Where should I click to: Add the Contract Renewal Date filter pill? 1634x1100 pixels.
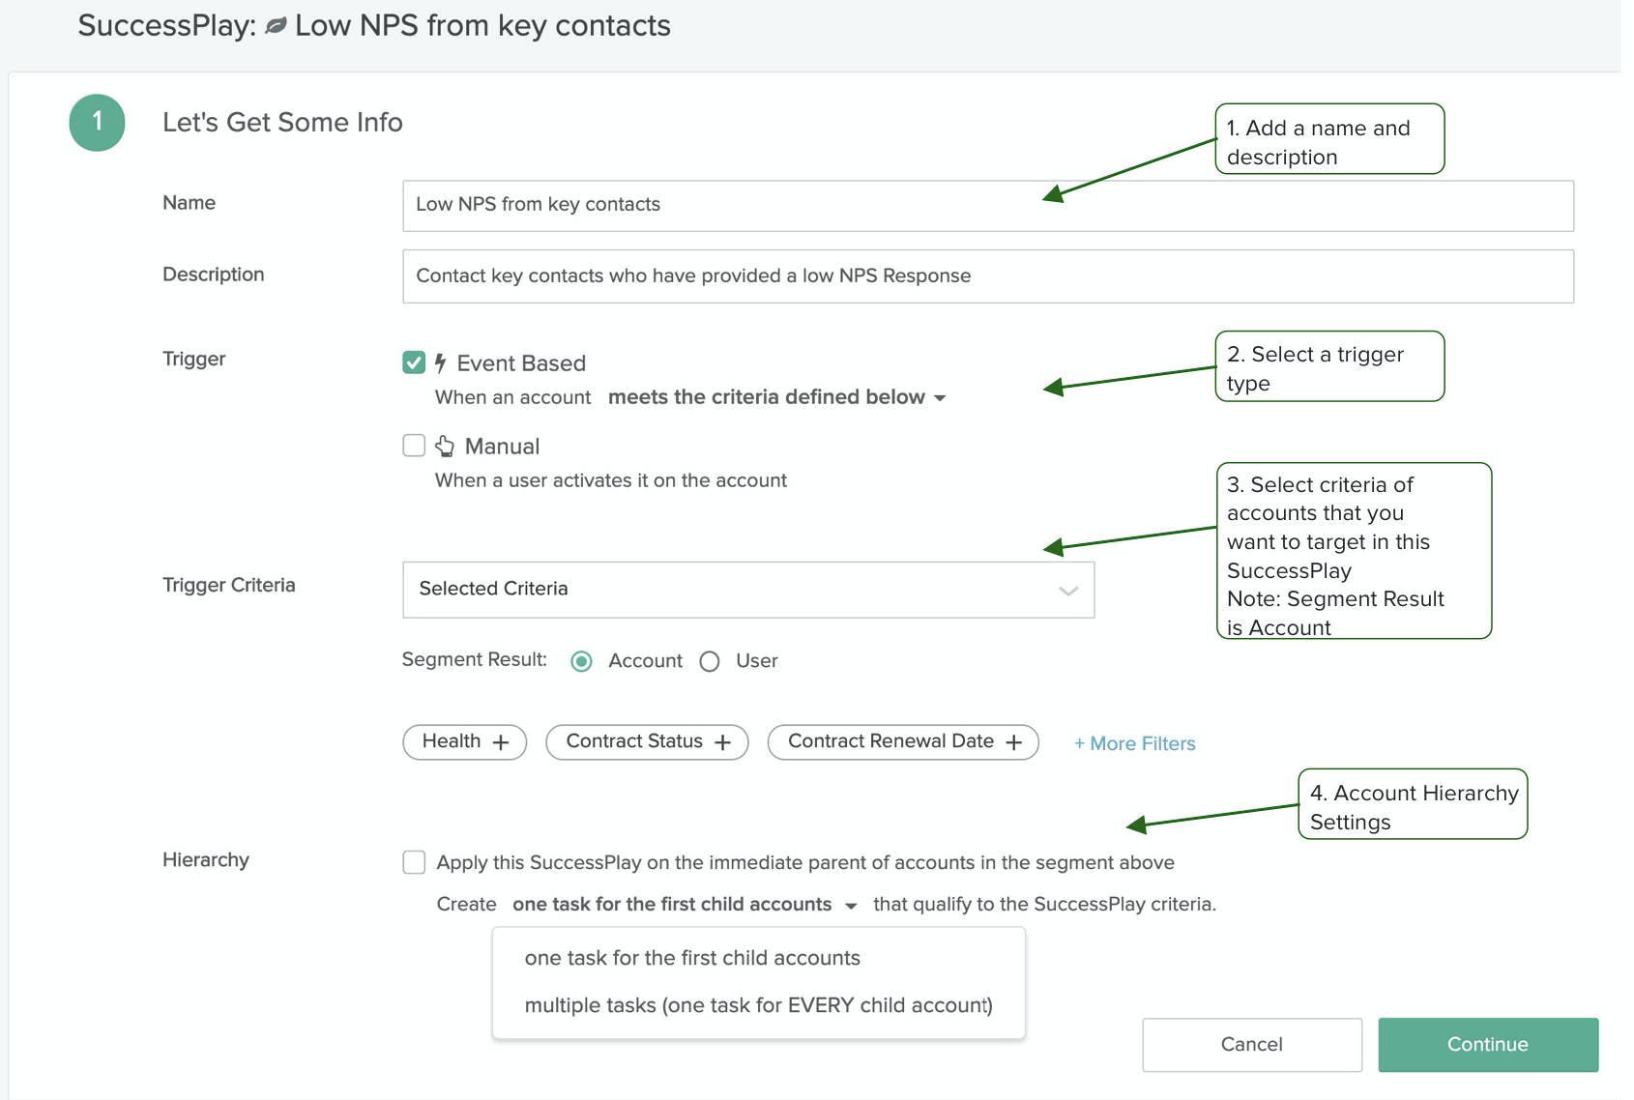pyautogui.click(x=903, y=742)
